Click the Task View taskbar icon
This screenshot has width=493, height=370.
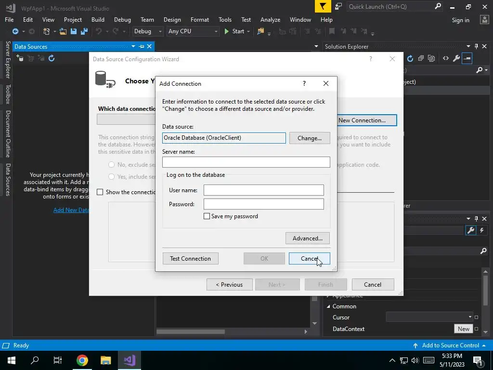(x=58, y=360)
